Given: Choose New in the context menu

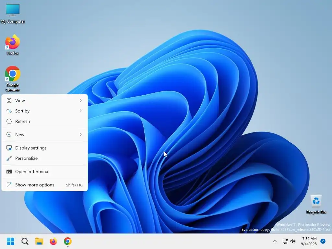Looking at the screenshot, I should (45, 135).
